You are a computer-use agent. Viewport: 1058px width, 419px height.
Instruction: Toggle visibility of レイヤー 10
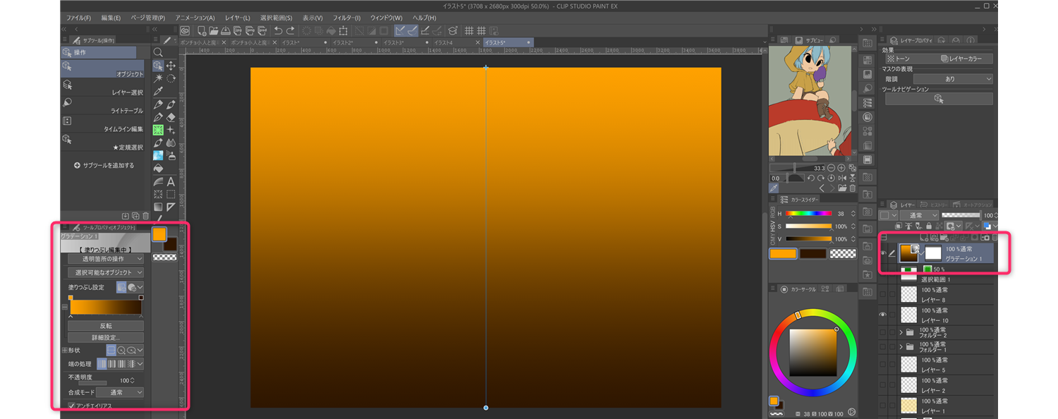pos(883,315)
